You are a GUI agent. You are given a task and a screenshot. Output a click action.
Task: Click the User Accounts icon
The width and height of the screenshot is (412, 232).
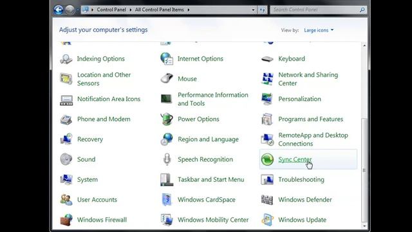tap(66, 200)
